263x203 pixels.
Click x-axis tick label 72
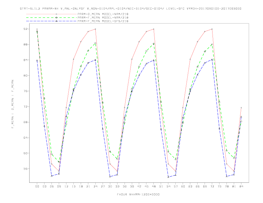(212, 186)
